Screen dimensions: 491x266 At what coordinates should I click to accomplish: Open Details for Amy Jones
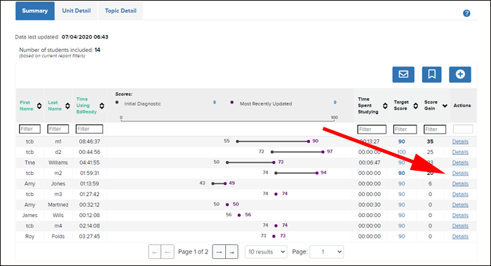460,184
